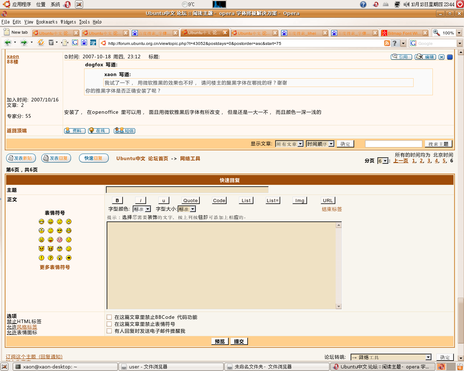Open the 字型颜色 font color dropdown
464x371 pixels.
[x=142, y=209]
